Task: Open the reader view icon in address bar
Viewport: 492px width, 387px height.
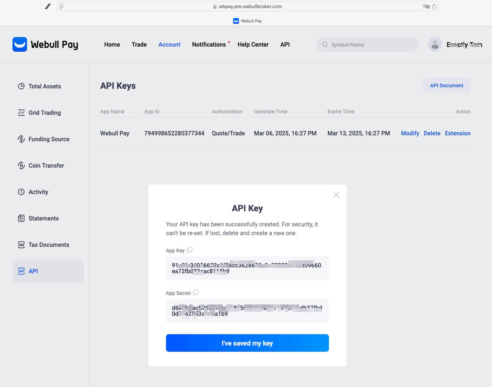Action: pyautogui.click(x=61, y=6)
